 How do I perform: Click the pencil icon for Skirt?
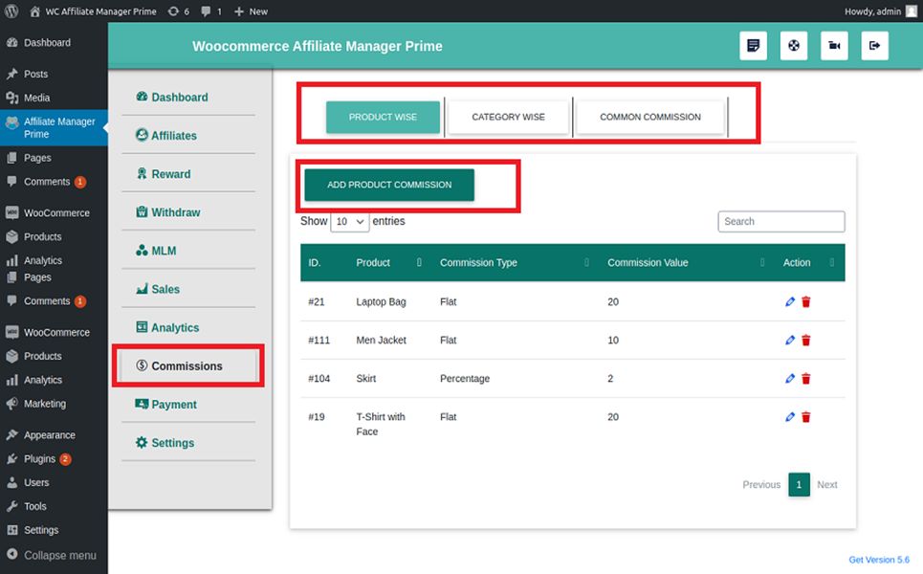(790, 379)
